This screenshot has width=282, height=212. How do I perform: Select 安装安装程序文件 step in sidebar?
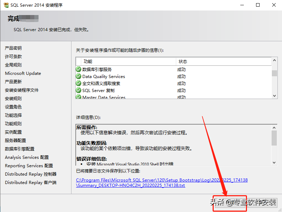pos(22,90)
